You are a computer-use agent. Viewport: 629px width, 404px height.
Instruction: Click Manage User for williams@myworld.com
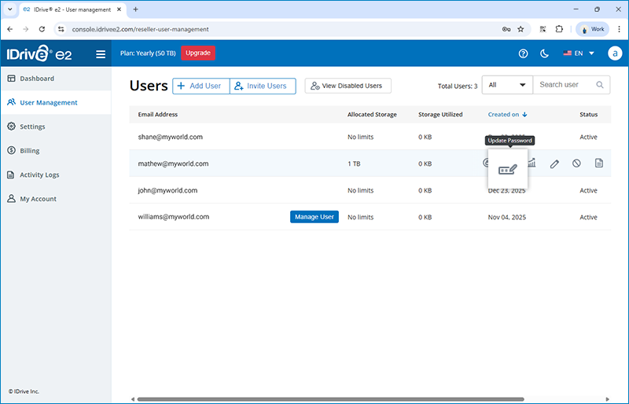point(314,217)
